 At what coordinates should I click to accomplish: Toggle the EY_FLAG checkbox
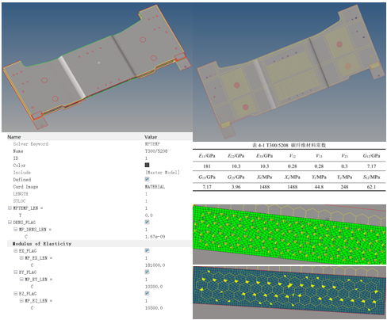pos(147,272)
